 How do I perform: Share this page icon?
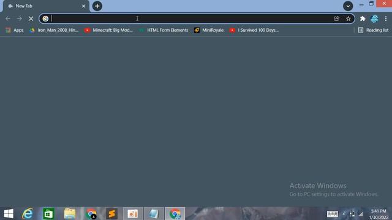tap(336, 19)
